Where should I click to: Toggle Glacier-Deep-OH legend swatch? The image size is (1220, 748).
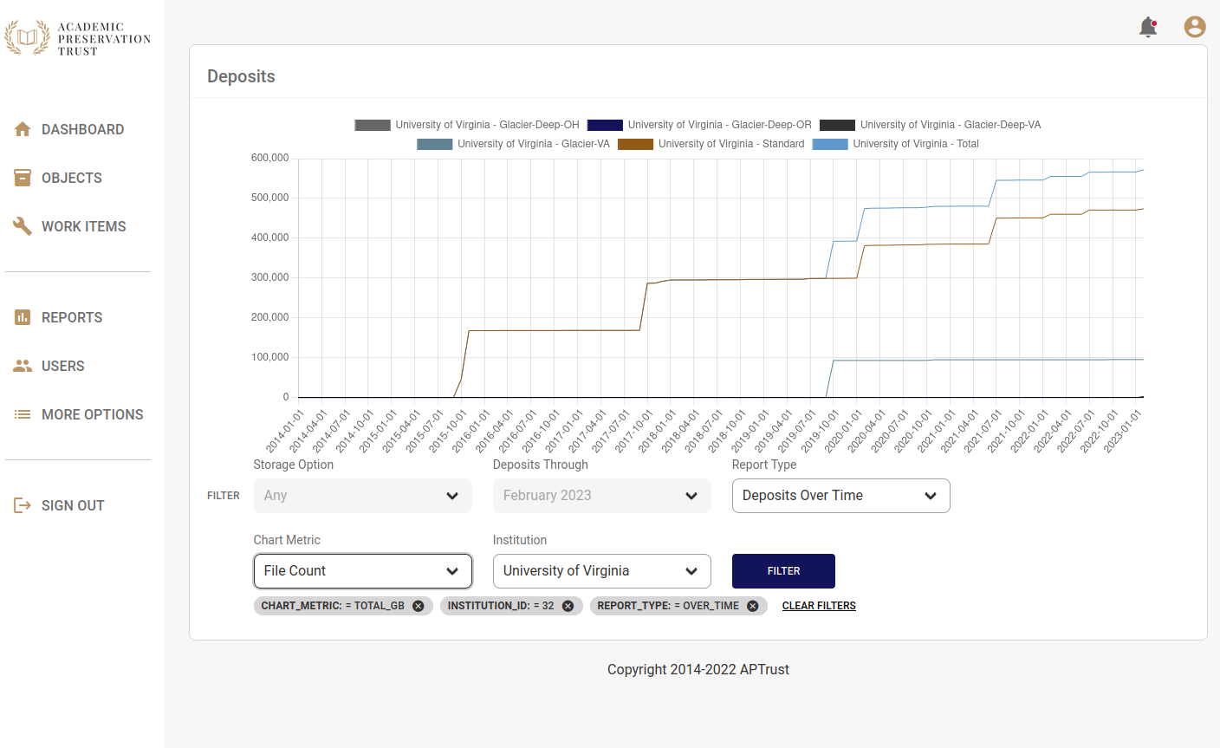click(373, 125)
